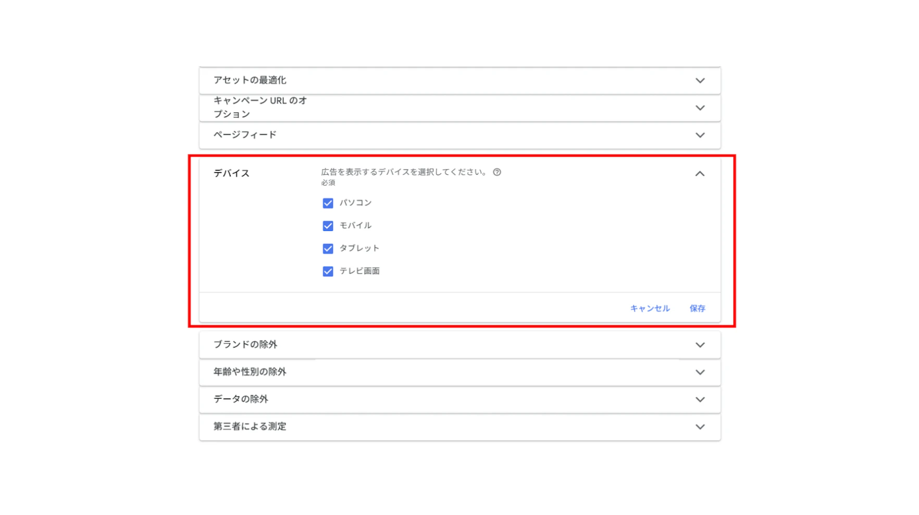Expand the アセットの最適化 section chevron
This screenshot has height=515, width=919.
click(700, 81)
